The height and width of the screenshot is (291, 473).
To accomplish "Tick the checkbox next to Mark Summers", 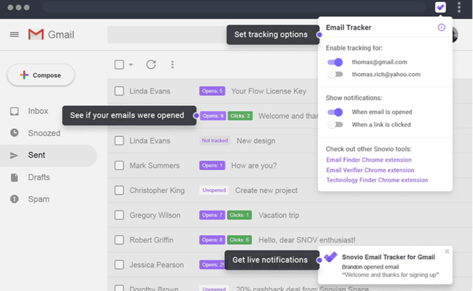I will tap(119, 166).
